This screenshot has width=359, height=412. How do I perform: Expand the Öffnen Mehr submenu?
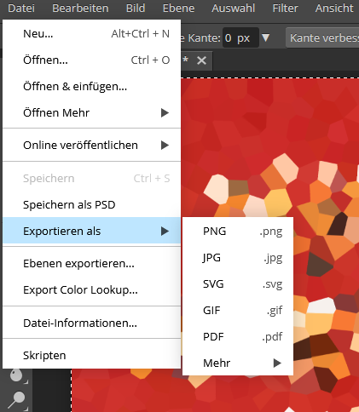click(92, 112)
